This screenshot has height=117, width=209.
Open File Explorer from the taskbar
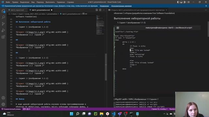tap(102, 114)
